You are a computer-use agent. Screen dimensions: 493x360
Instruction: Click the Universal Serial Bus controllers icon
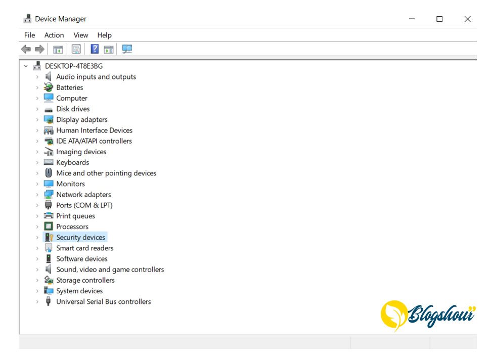48,301
